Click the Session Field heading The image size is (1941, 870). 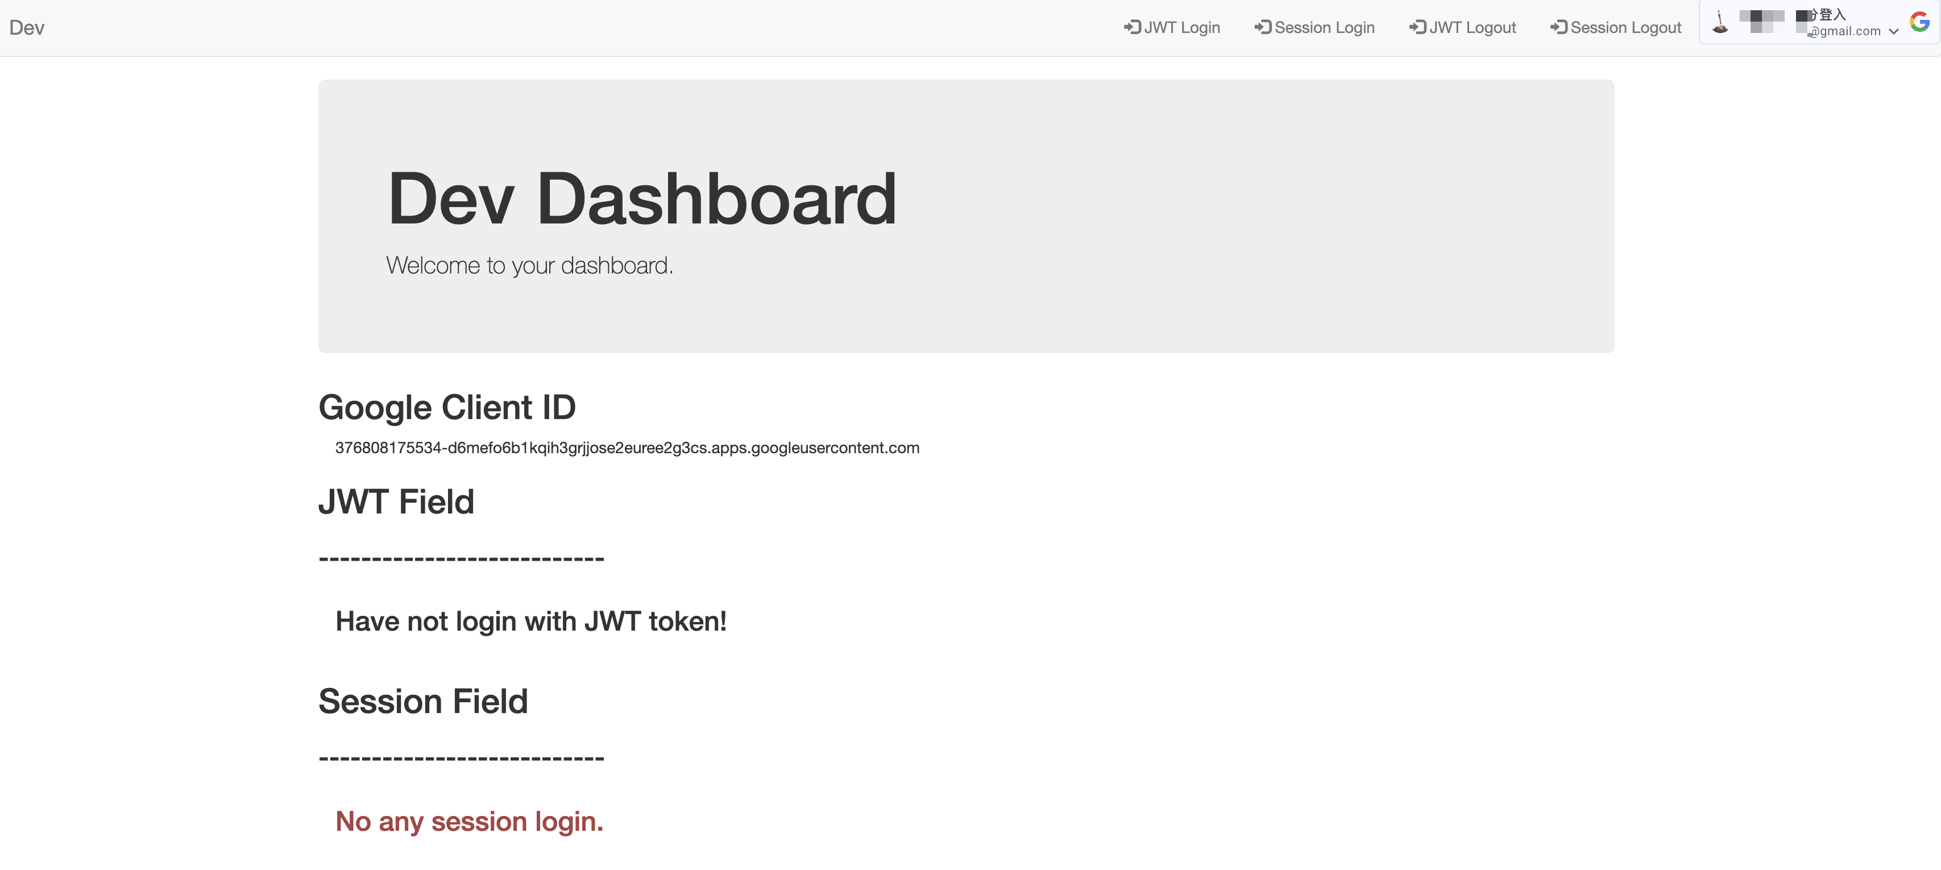coord(424,701)
